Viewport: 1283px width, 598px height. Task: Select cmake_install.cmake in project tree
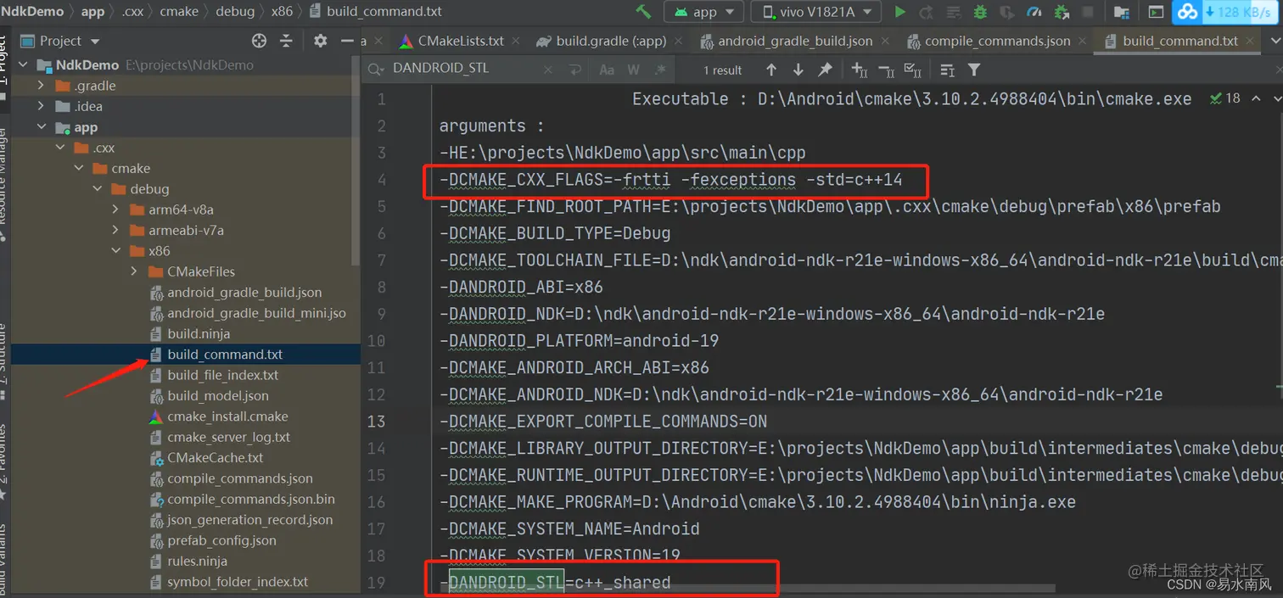[x=227, y=416]
